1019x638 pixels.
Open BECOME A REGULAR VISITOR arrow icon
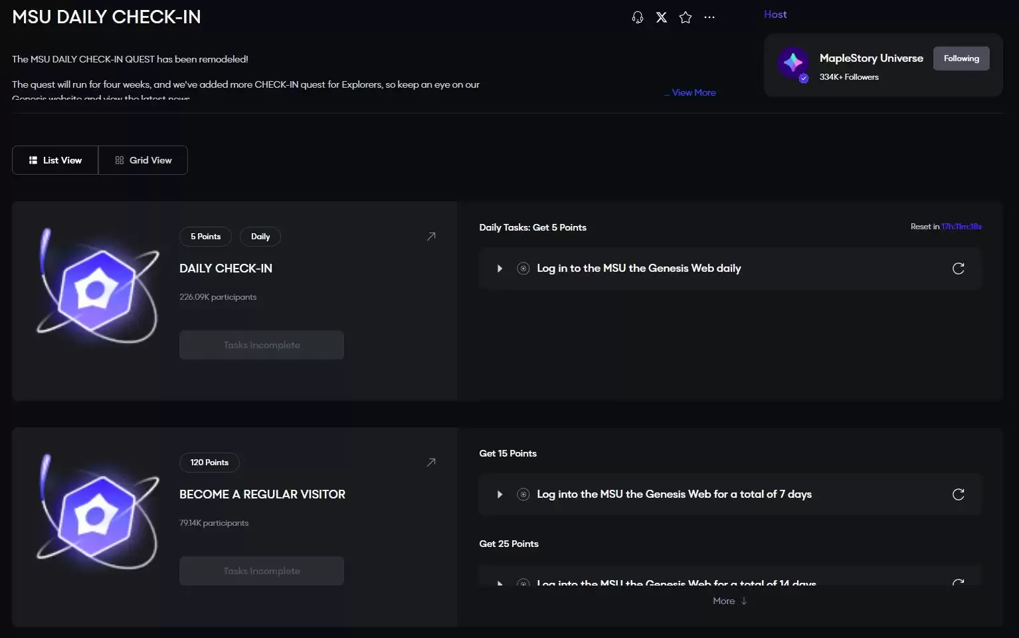coord(431,463)
